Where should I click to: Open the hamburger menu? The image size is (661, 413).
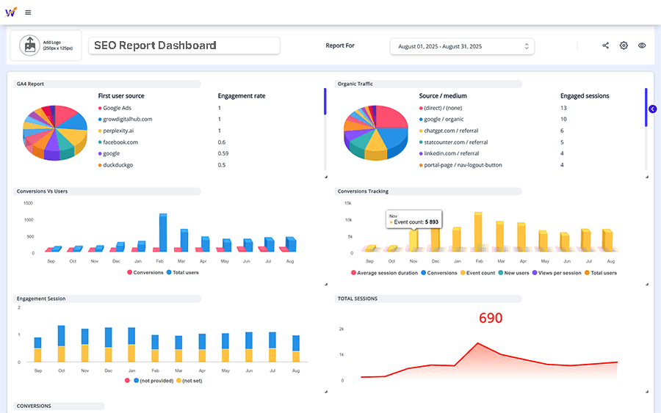pos(28,12)
